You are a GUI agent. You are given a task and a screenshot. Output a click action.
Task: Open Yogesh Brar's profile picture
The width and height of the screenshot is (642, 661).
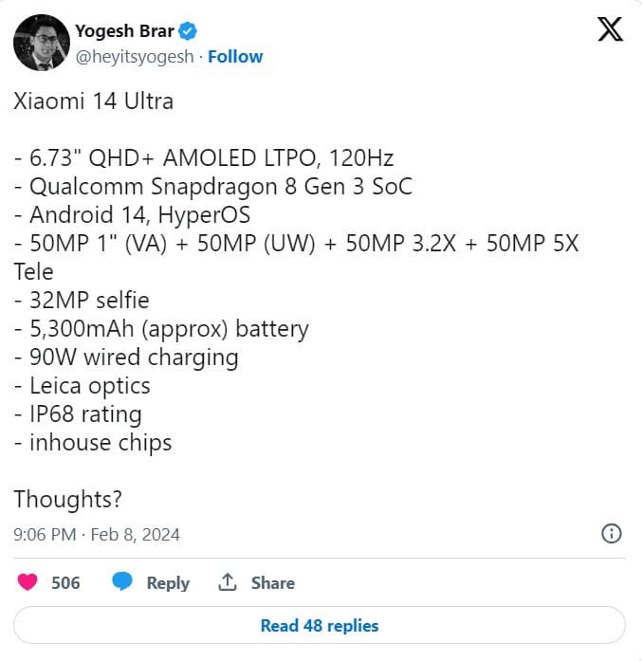coord(42,43)
